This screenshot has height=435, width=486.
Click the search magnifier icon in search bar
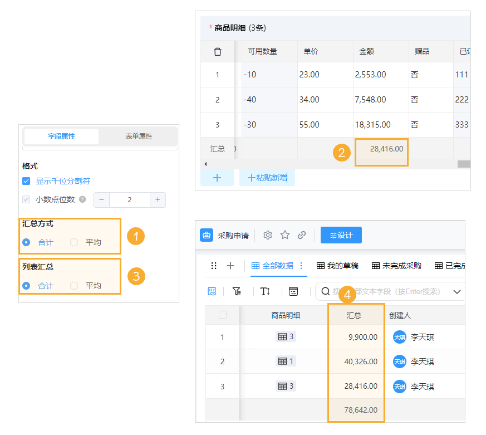tap(325, 291)
